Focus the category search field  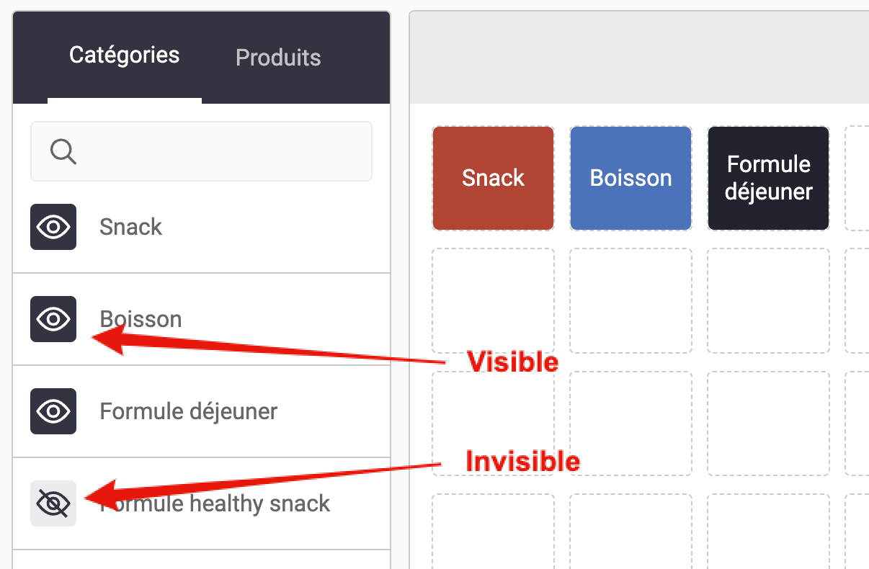click(x=216, y=151)
